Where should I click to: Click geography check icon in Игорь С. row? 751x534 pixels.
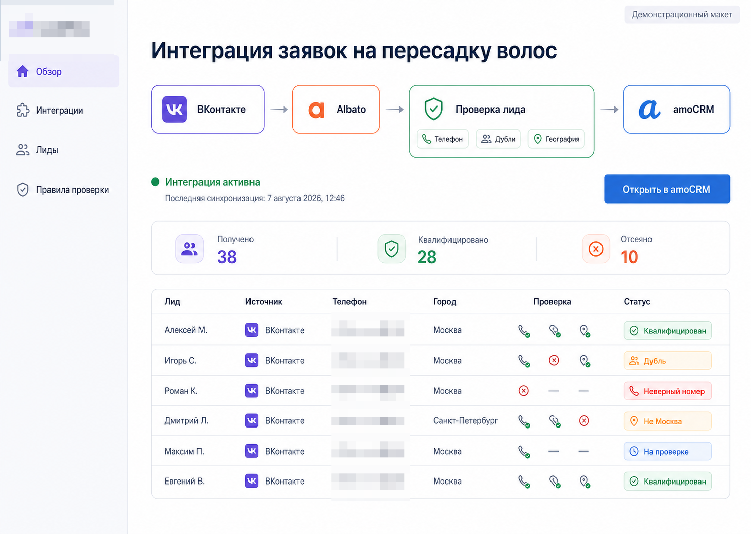(585, 361)
